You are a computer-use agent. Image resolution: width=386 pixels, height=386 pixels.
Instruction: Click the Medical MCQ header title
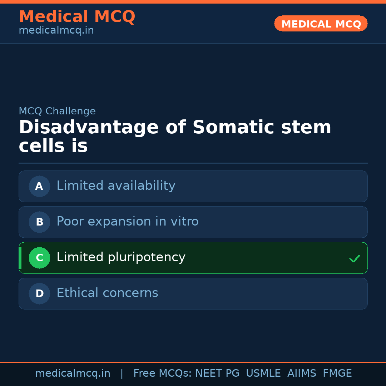pyautogui.click(x=77, y=17)
